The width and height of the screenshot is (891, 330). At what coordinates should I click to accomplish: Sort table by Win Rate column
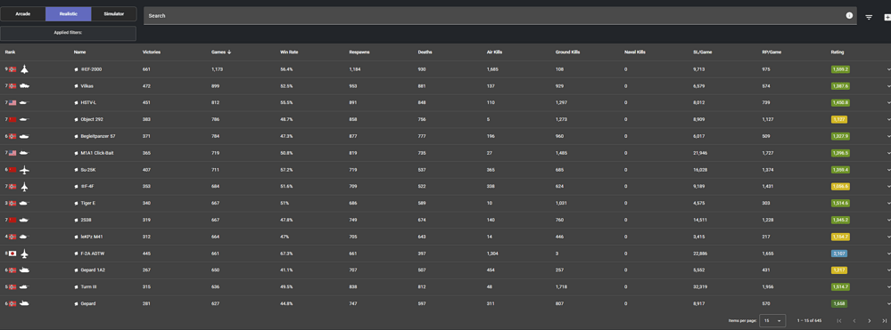(289, 52)
